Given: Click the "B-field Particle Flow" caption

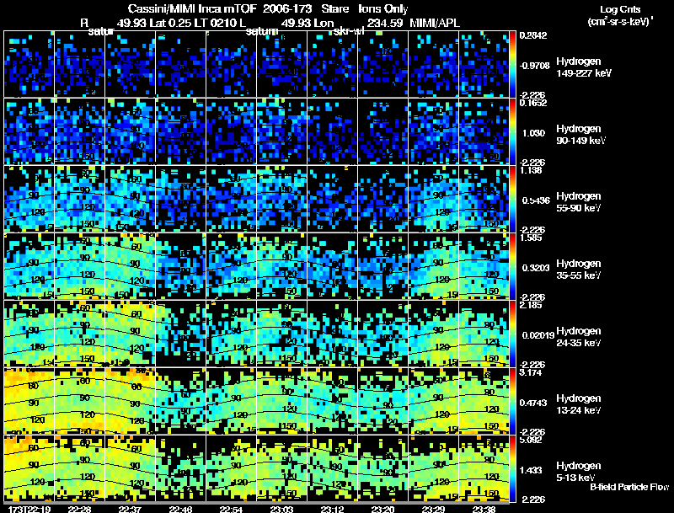Looking at the screenshot, I should pos(629,487).
